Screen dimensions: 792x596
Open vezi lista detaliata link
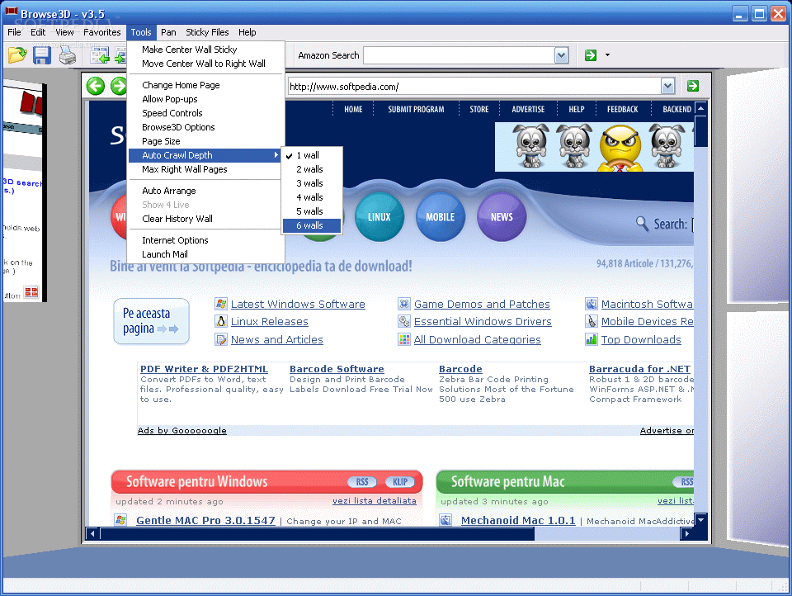coord(375,500)
